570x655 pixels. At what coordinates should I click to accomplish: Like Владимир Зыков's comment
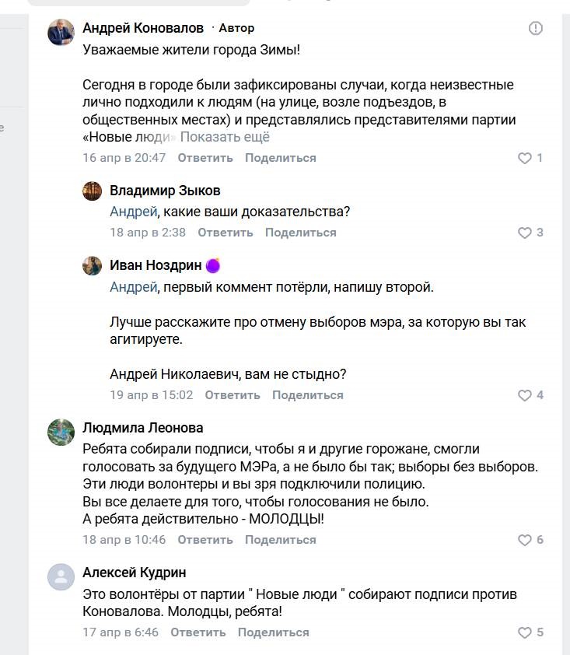(x=525, y=233)
